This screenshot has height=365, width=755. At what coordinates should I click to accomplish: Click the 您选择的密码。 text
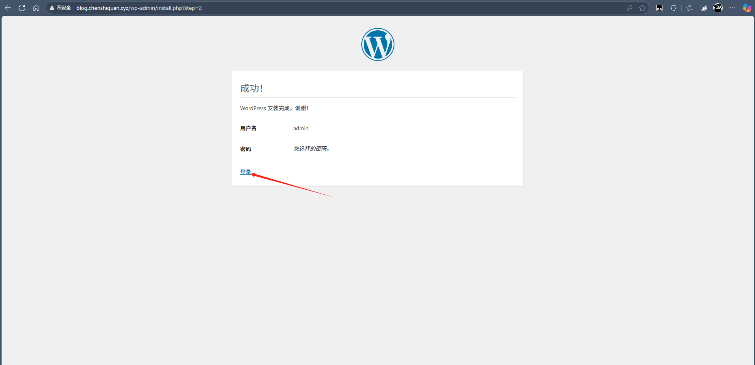311,149
